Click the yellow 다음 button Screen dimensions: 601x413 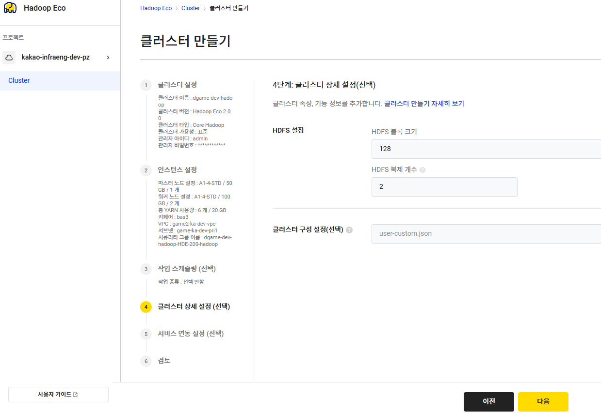pos(543,401)
